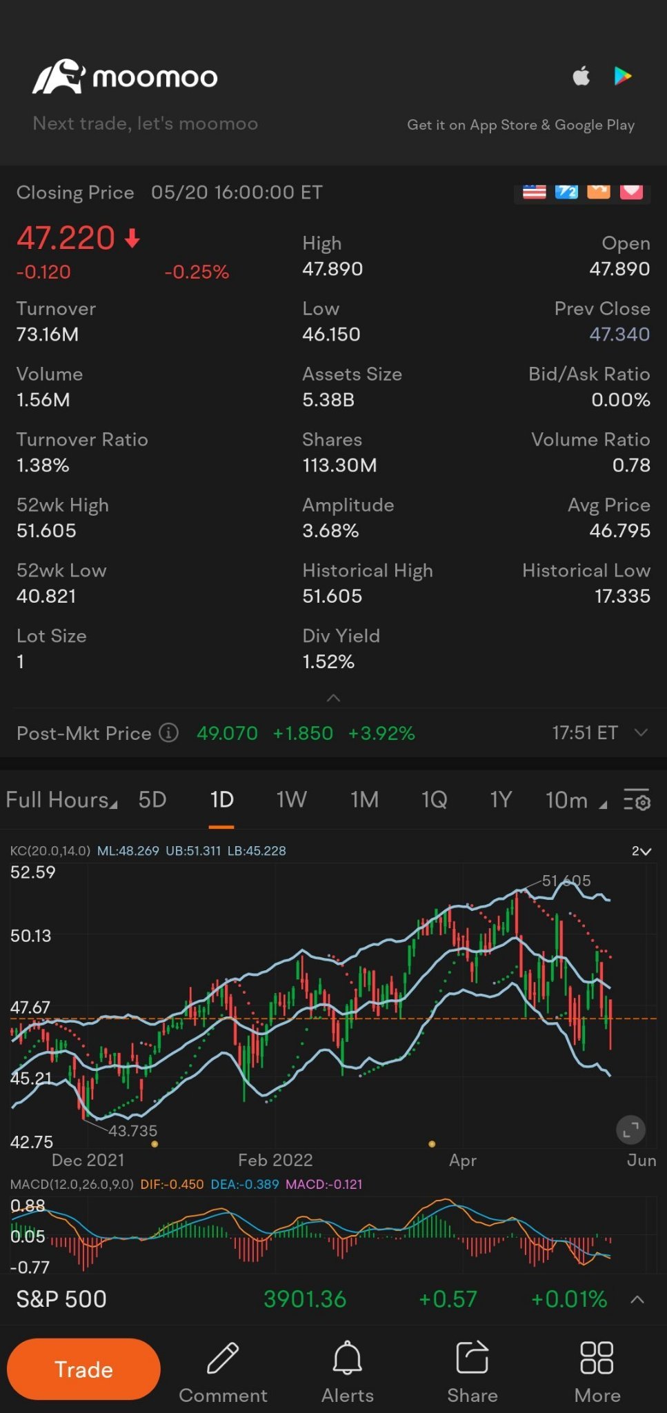Tap the MACD(12.0,26.0,9.0) indicator label

point(72,1185)
